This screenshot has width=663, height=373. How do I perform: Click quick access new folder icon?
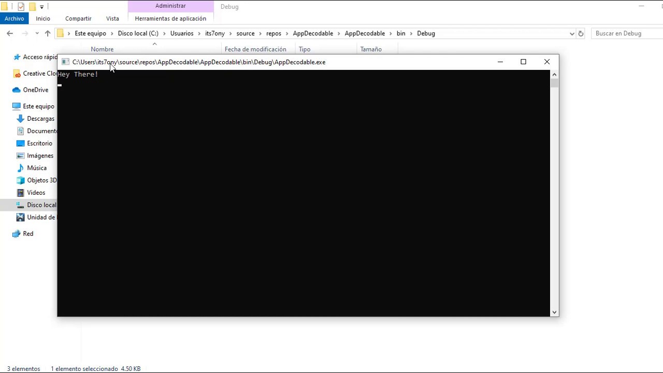click(x=32, y=7)
